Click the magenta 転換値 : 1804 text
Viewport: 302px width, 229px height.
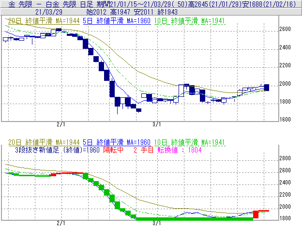click(180, 150)
